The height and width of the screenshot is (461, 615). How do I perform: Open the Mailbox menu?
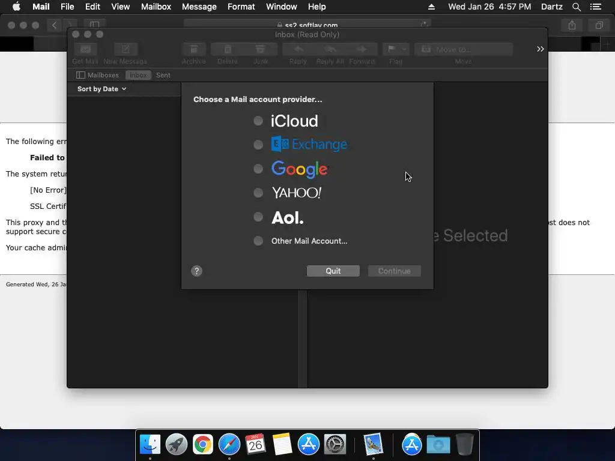click(156, 7)
